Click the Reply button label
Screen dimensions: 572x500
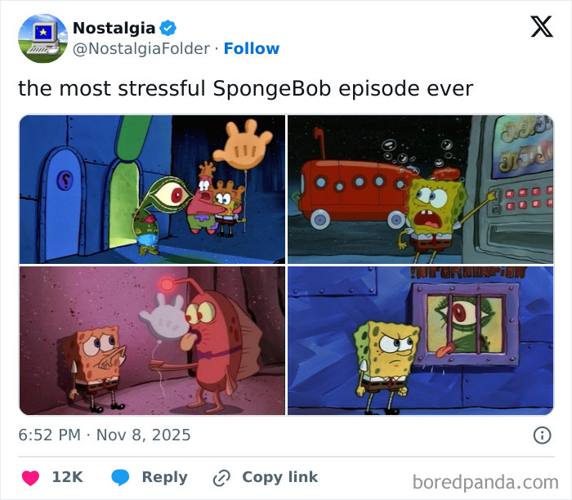point(164,477)
